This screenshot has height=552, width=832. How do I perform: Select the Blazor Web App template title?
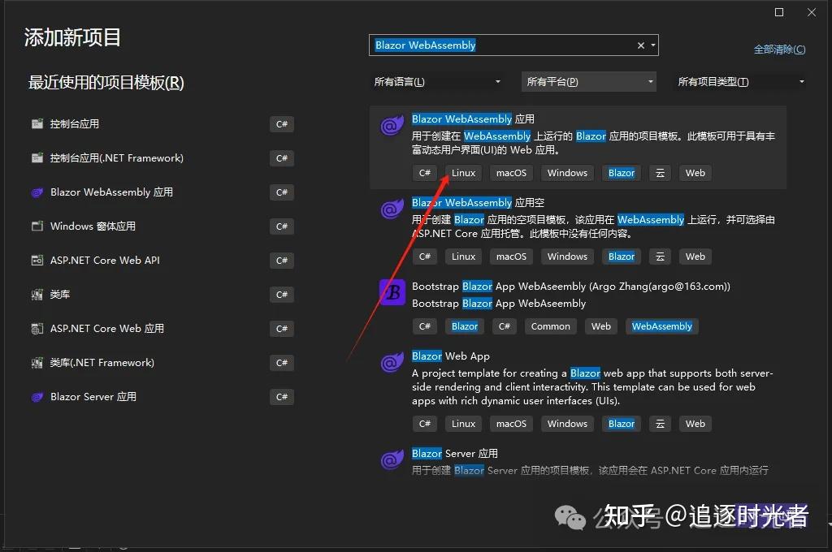coord(450,356)
